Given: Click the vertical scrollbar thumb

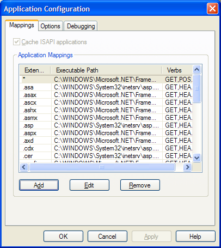Looking at the screenshot, I should 197,88.
